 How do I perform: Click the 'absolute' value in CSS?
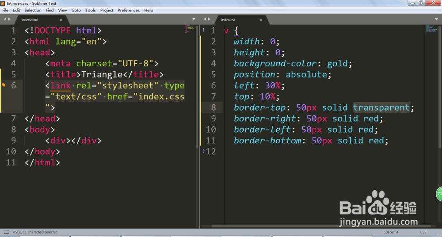[306, 74]
